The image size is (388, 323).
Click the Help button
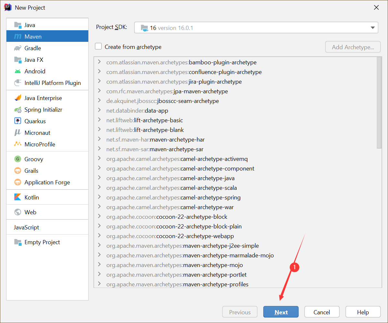[363, 312]
